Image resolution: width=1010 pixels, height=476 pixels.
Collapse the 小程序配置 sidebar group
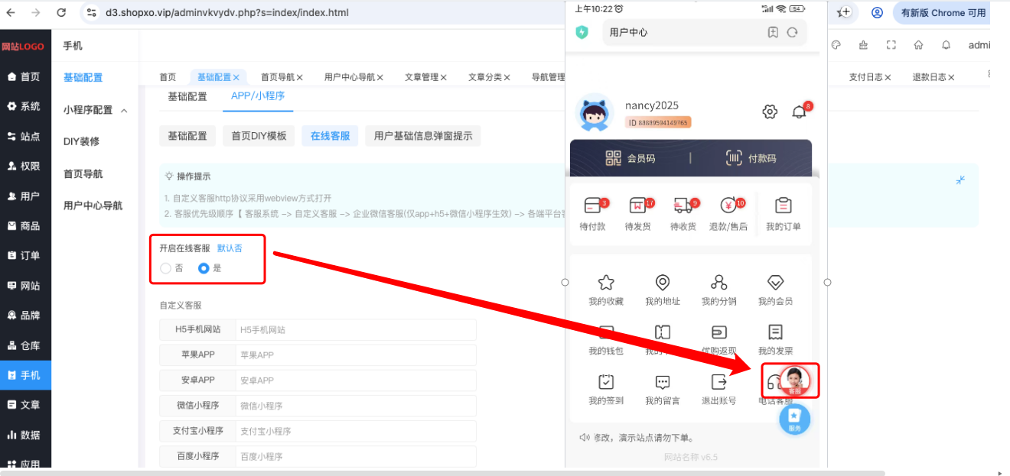pyautogui.click(x=124, y=111)
